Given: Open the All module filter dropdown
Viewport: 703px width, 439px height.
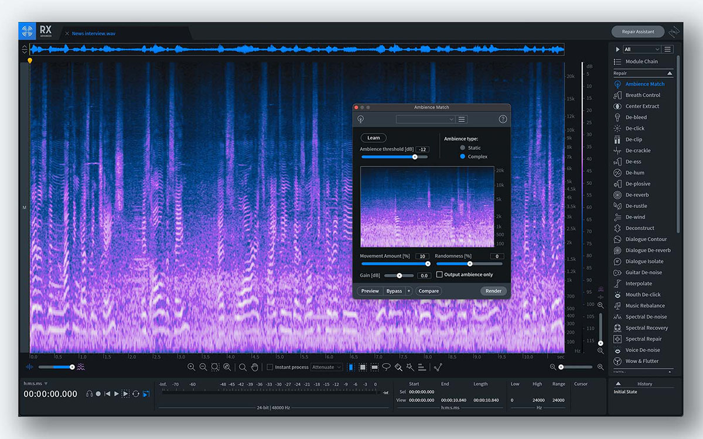Looking at the screenshot, I should coord(642,49).
